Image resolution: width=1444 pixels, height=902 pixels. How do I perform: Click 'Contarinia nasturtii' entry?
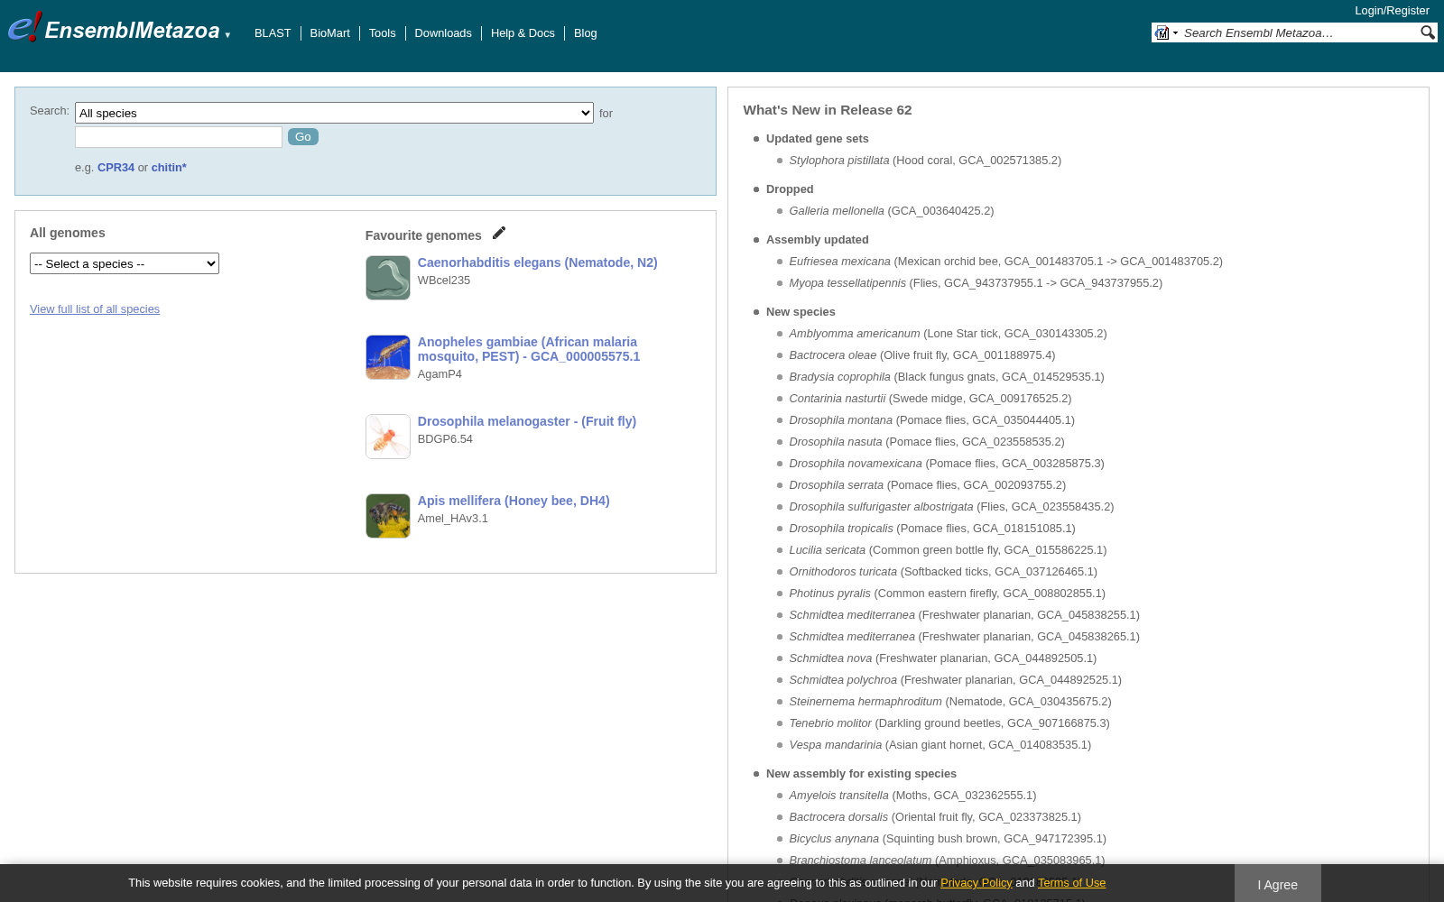pyautogui.click(x=930, y=399)
